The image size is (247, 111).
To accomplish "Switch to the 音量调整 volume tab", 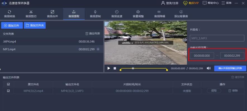I will coord(138,14).
